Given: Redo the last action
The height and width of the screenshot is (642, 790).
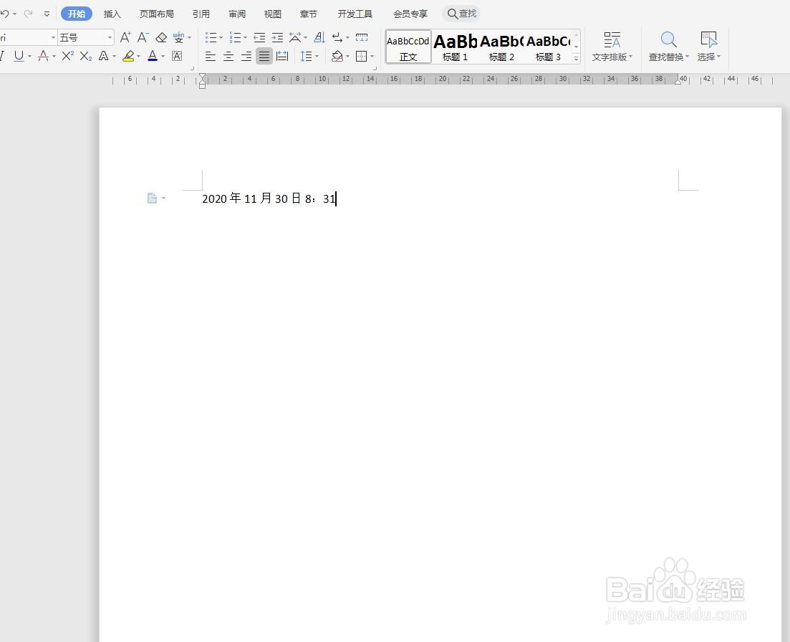Looking at the screenshot, I should tap(28, 14).
